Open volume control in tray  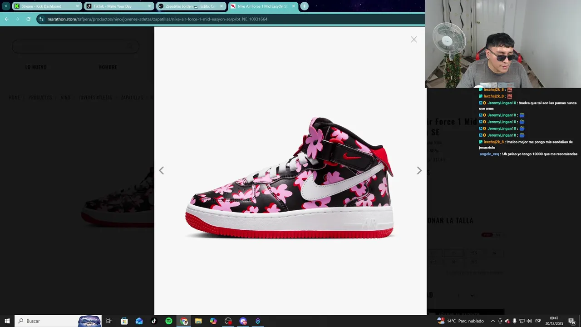coord(529,321)
